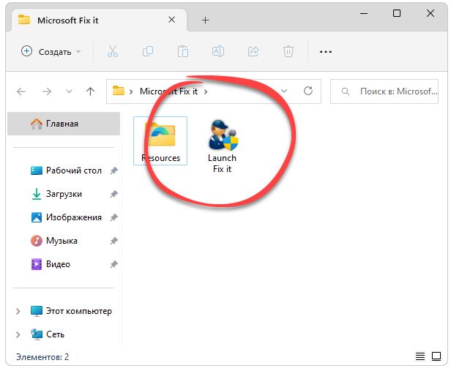The image size is (451, 371).
Task: Switch to the details list view
Action: click(420, 356)
